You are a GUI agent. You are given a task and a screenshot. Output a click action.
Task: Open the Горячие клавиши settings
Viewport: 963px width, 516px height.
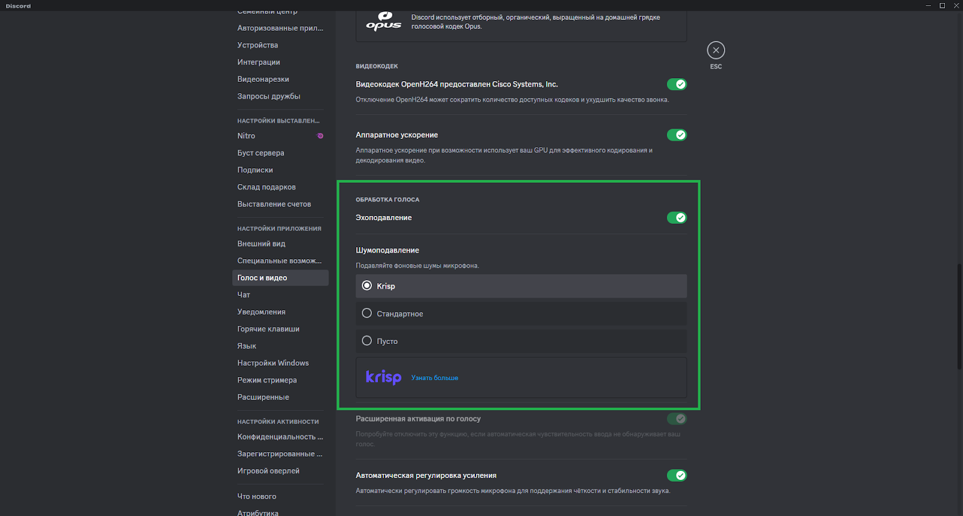268,329
